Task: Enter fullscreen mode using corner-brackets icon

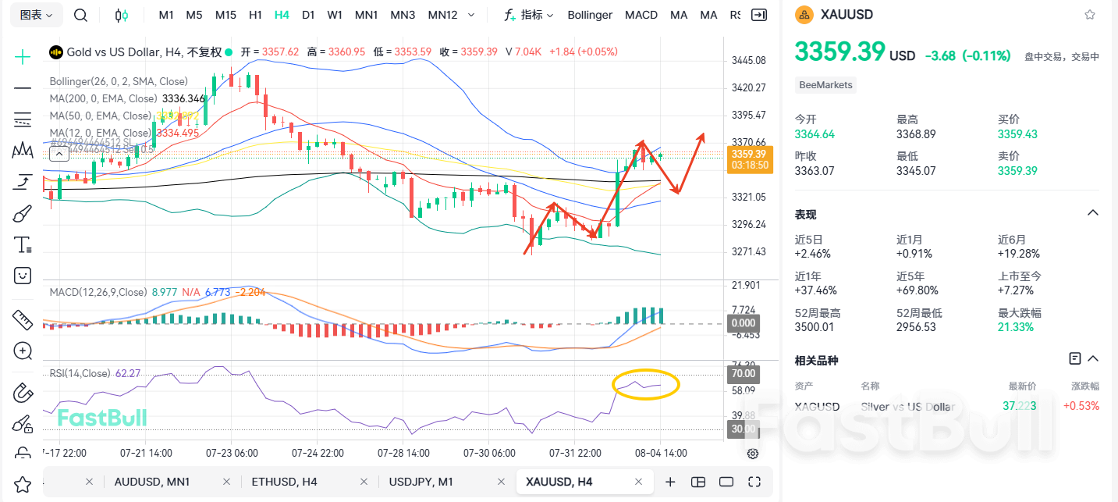Action: [754, 482]
